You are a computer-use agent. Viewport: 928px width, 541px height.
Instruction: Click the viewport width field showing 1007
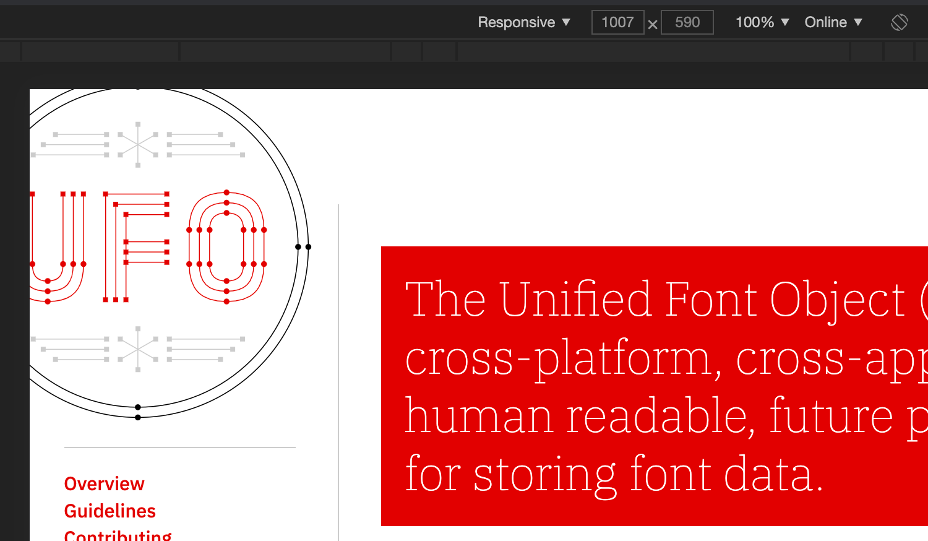(x=617, y=22)
